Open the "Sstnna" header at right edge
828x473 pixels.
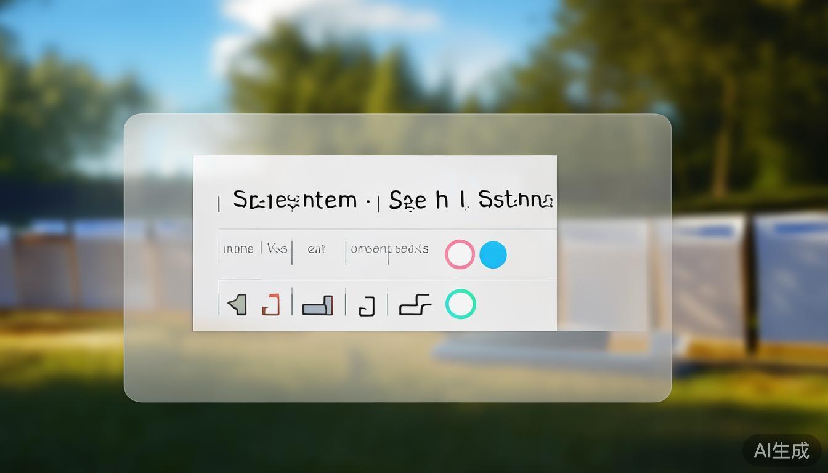(x=516, y=200)
